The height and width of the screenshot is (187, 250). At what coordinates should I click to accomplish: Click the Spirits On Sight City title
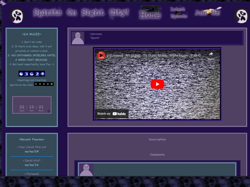pos(81,12)
